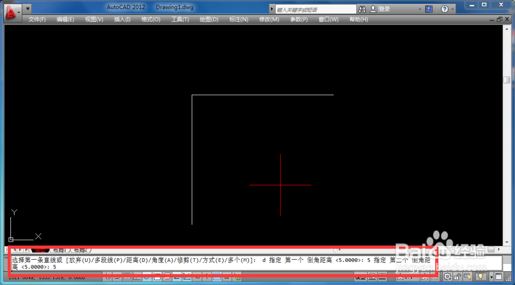Switch to the 模型 model tab
515x285 pixels.
pos(40,250)
